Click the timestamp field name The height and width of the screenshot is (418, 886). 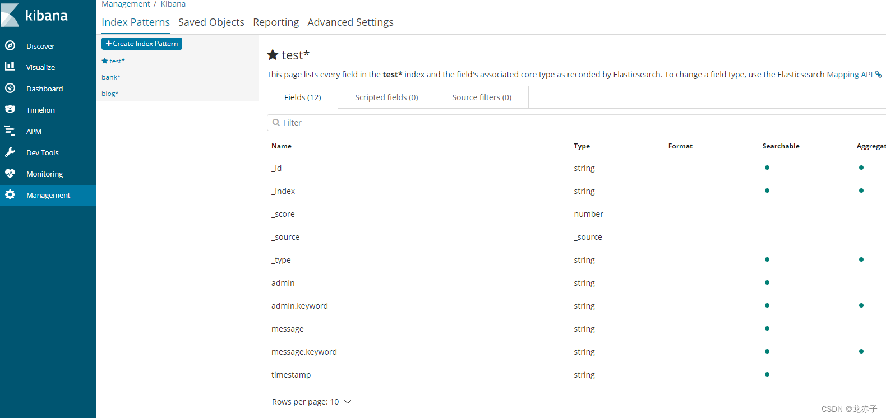[x=291, y=375]
